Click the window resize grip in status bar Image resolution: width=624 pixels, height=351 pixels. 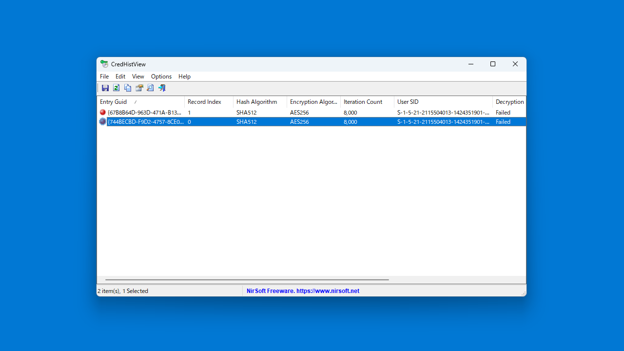point(523,293)
